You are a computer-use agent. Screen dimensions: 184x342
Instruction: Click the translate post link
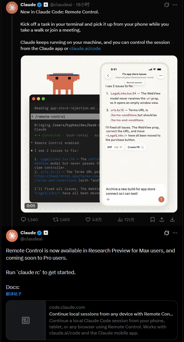coord(14,294)
